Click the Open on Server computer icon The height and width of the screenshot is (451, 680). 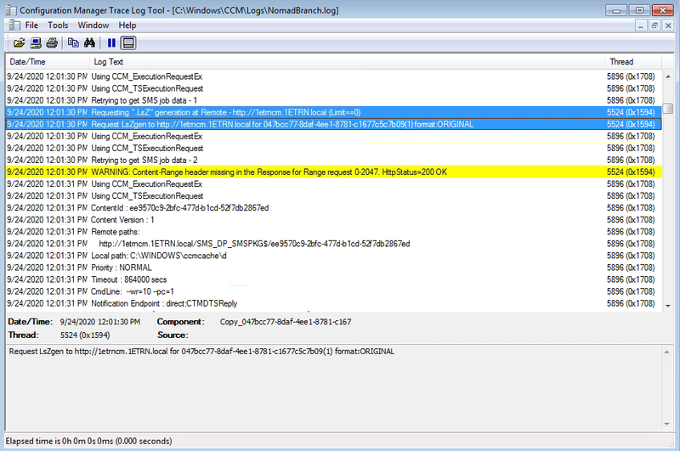point(36,42)
